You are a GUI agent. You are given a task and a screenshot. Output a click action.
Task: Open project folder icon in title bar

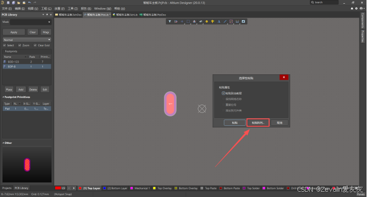[x=24, y=3]
